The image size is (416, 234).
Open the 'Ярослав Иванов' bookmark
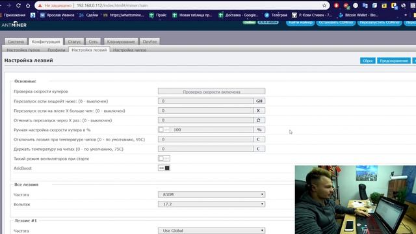[x=58, y=15]
